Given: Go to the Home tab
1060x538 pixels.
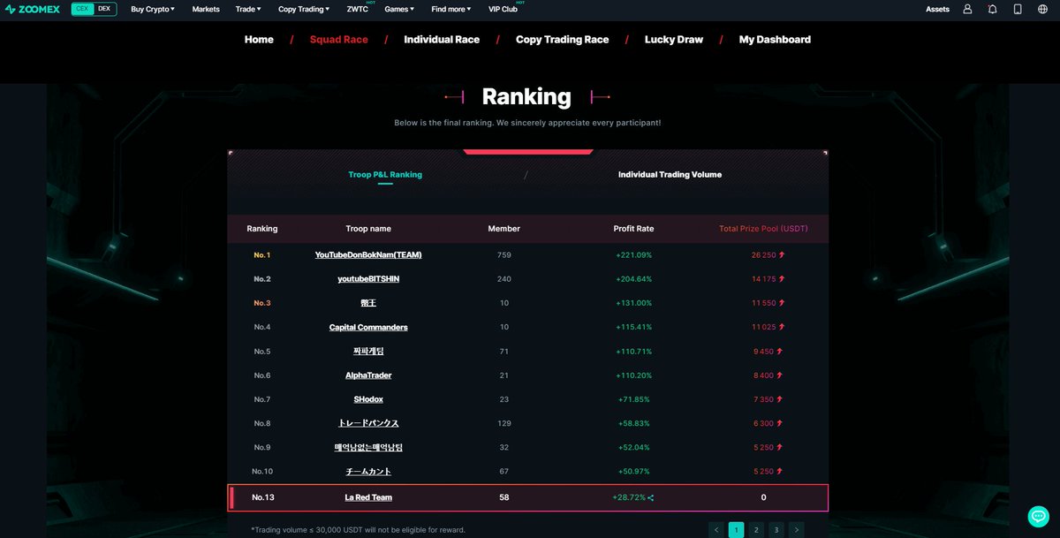Looking at the screenshot, I should [x=259, y=40].
